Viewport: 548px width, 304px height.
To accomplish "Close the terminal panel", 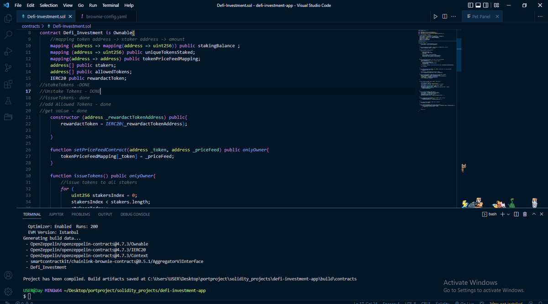I will pos(542,214).
